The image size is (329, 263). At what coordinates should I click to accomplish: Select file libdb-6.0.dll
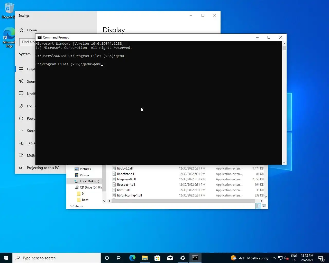[x=125, y=168]
